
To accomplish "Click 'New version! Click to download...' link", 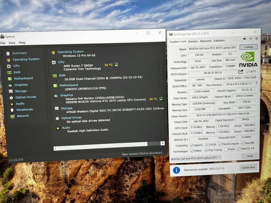I will tap(143, 153).
